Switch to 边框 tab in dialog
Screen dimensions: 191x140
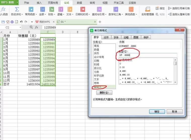[126, 37]
